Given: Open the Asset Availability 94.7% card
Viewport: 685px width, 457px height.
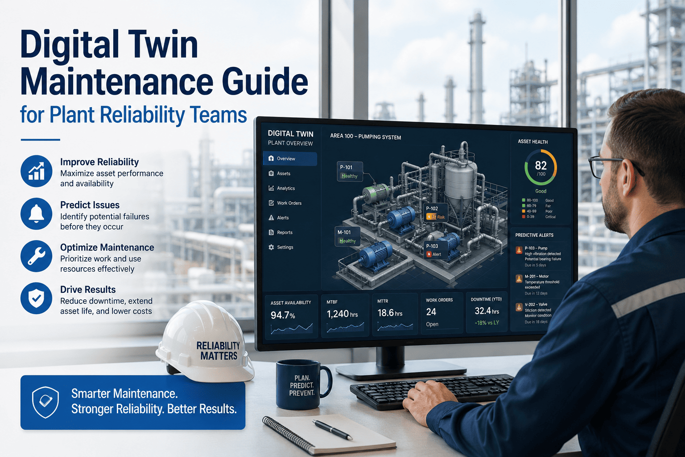Looking at the screenshot, I should (x=291, y=316).
